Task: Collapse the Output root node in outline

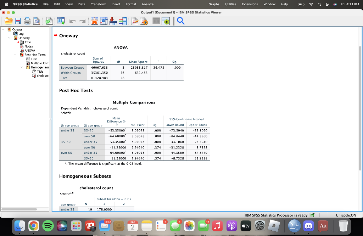Action: 3,29
